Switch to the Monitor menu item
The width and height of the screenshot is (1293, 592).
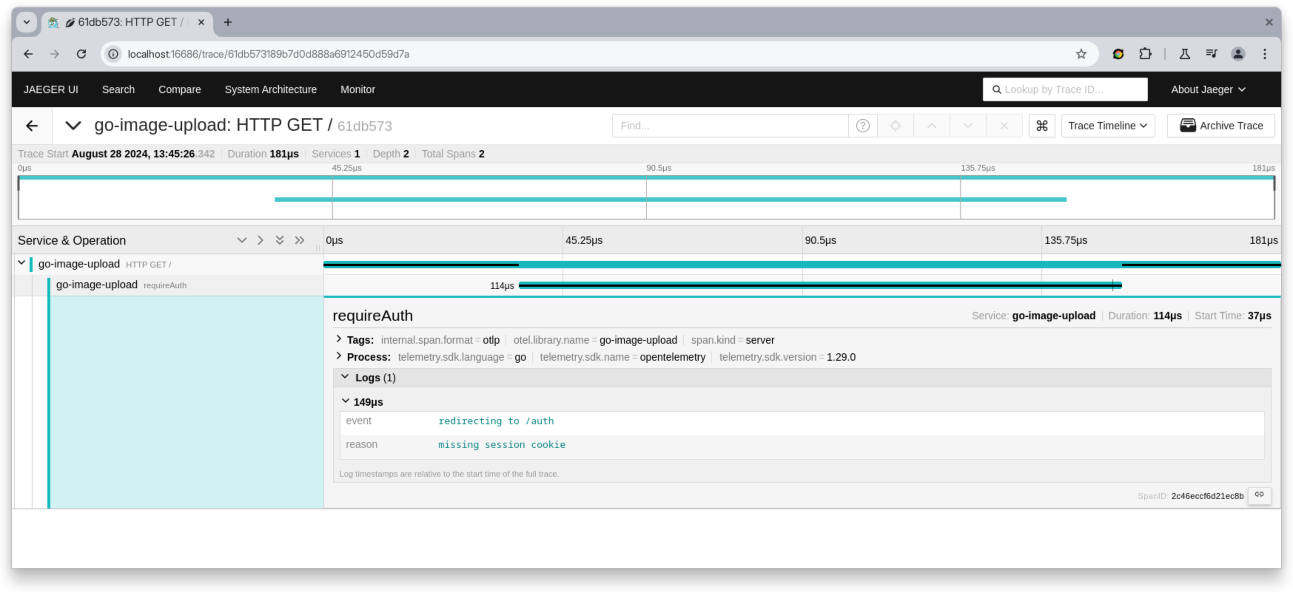point(357,89)
